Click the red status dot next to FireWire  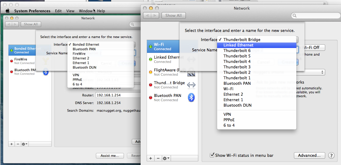(12, 61)
